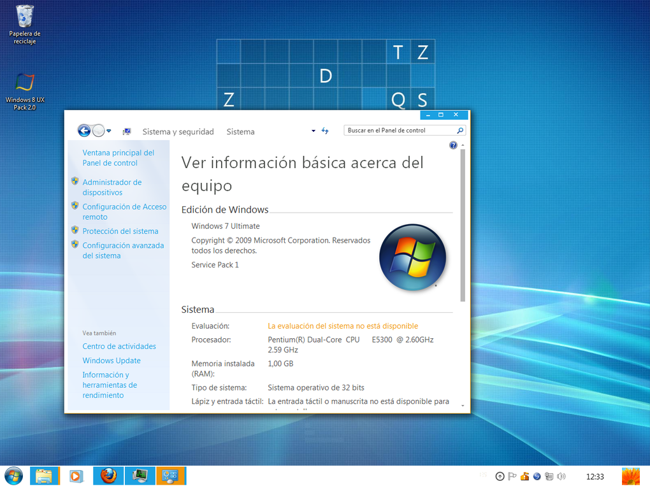Open the Start menu orb
The height and width of the screenshot is (486, 650).
point(13,476)
